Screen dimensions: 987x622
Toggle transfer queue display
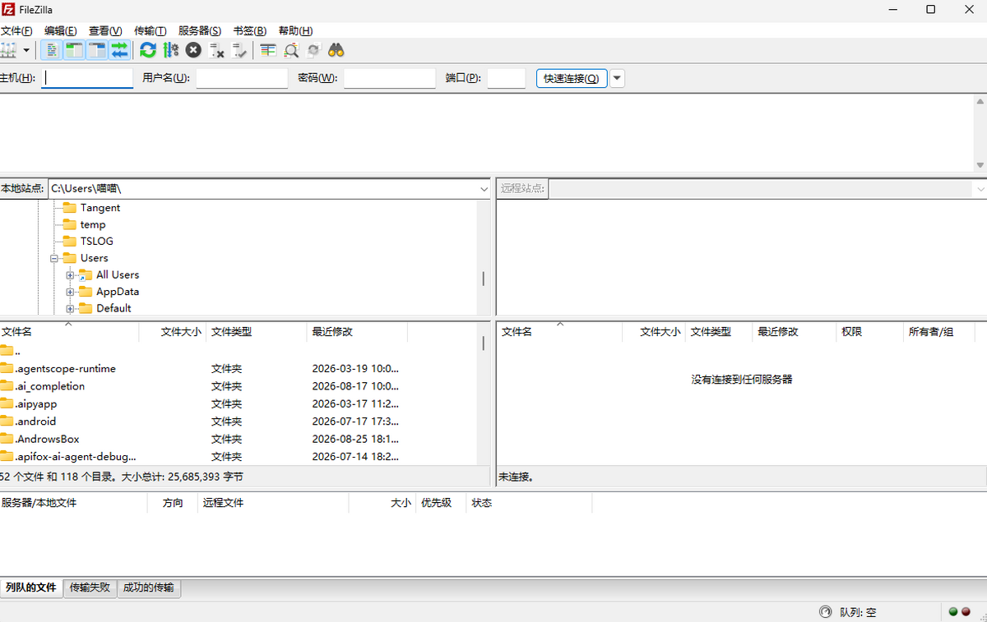pos(119,50)
